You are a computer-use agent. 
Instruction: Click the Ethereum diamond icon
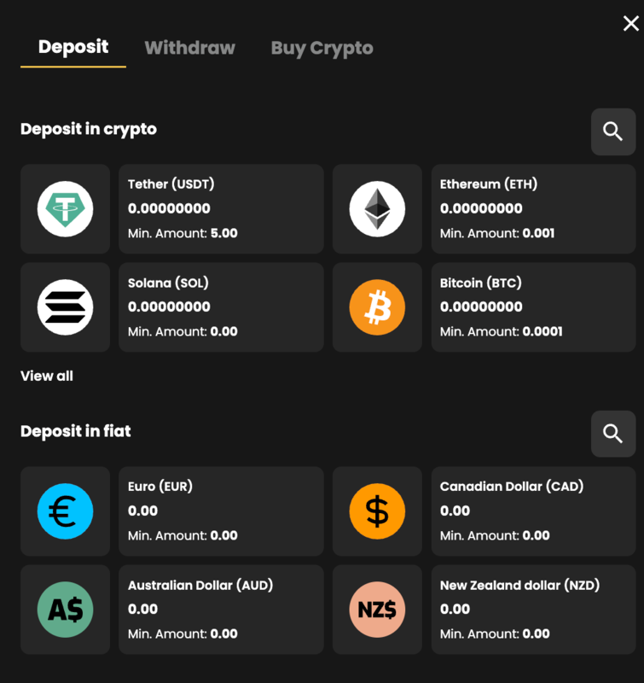[x=377, y=209]
